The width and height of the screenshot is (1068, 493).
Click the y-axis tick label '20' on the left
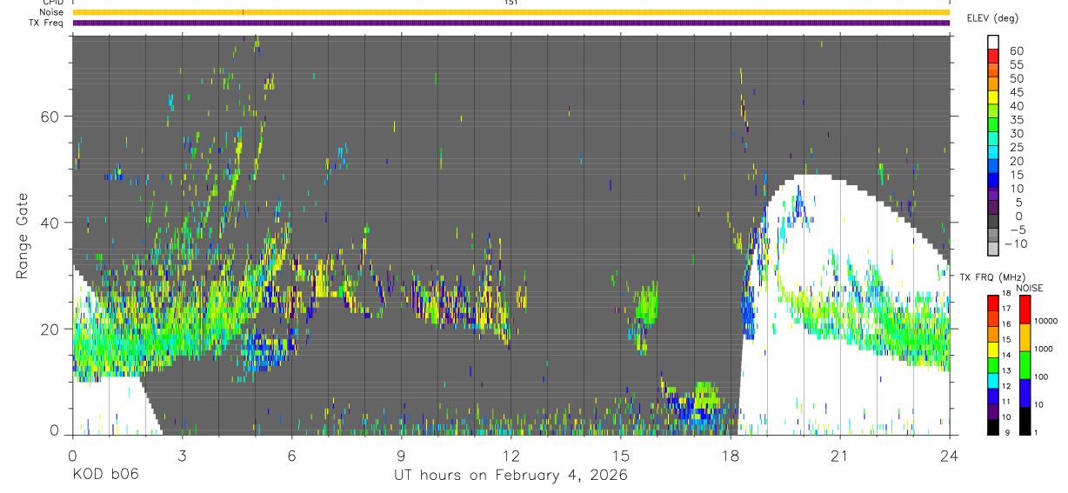pos(50,329)
